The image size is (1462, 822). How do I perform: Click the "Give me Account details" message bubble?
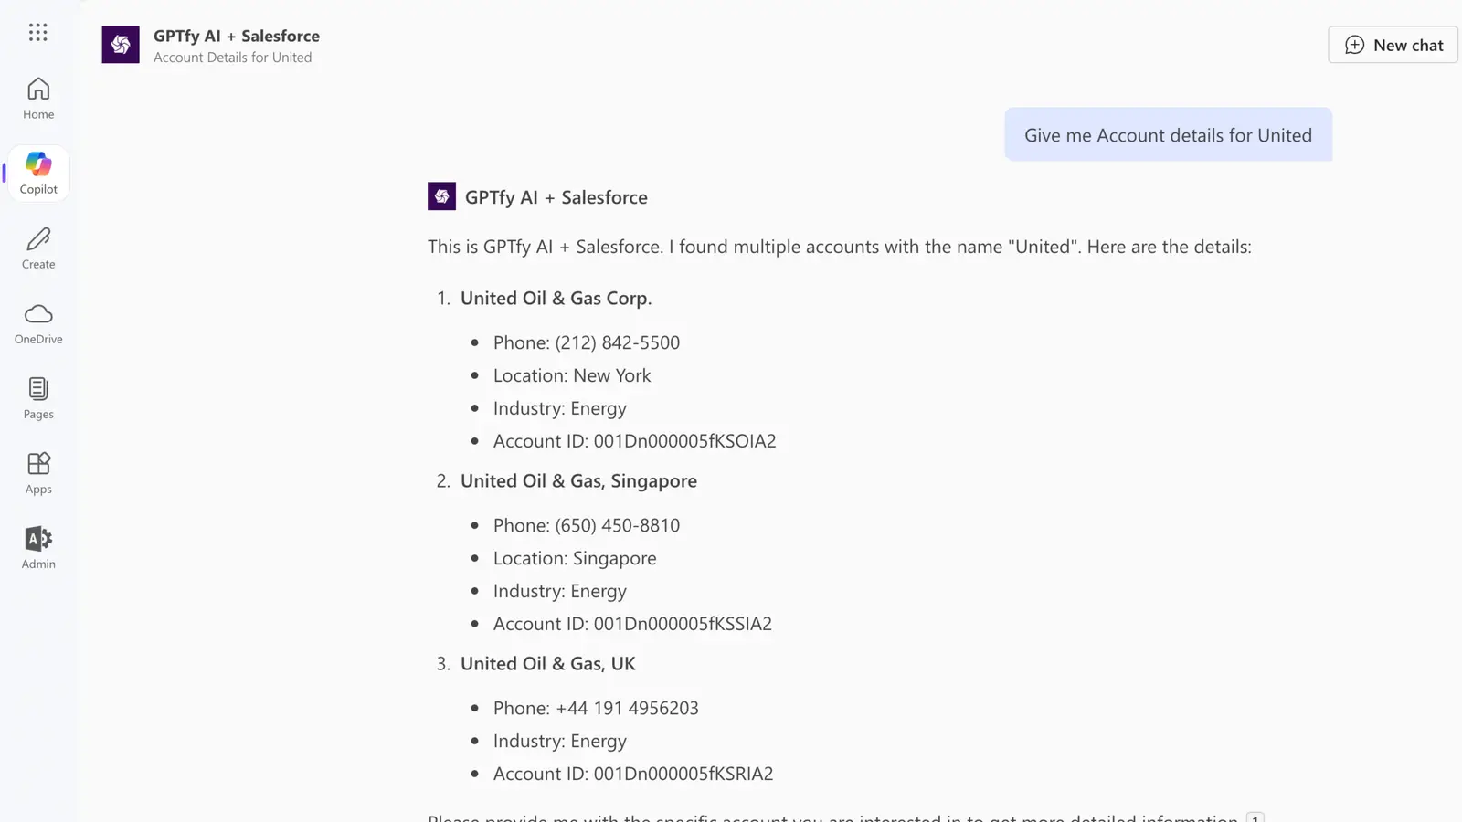point(1168,135)
